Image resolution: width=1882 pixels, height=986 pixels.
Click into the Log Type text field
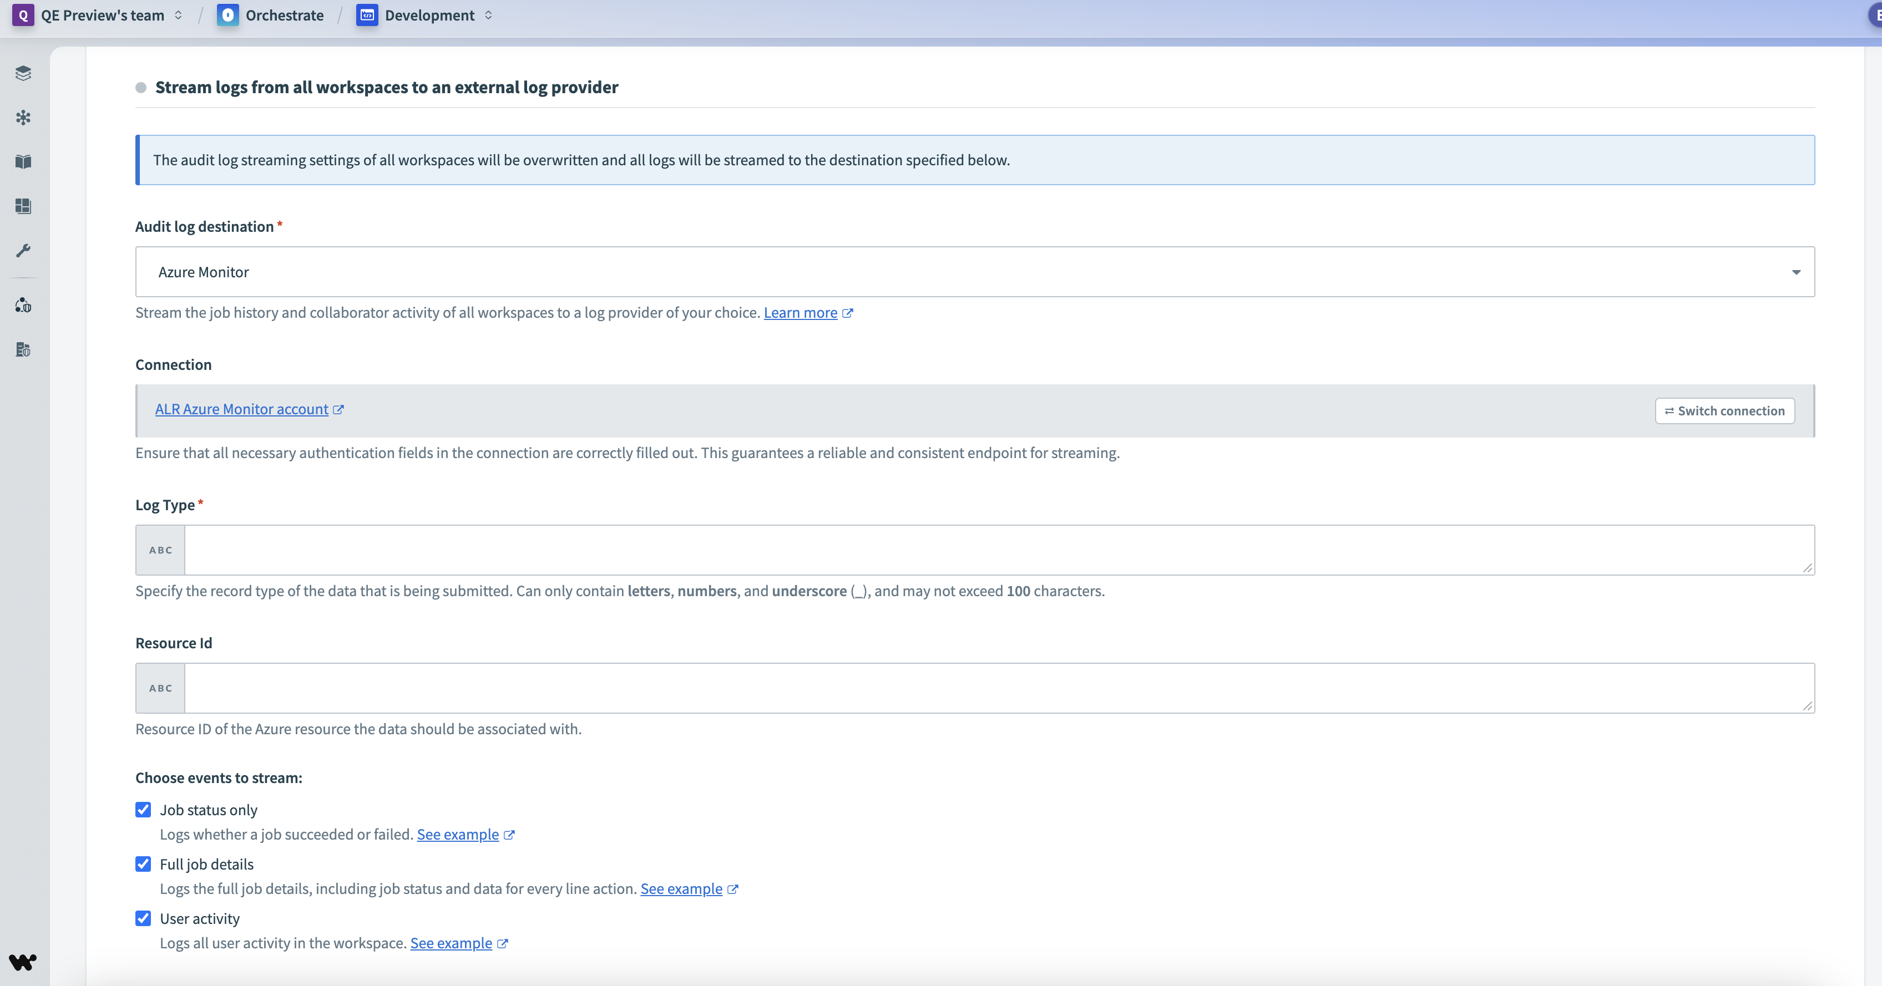click(x=998, y=550)
